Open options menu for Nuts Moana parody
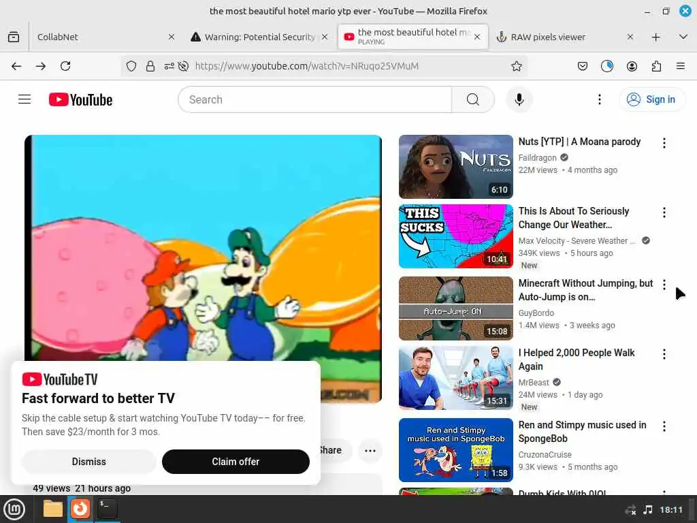This screenshot has width=697, height=523. (664, 143)
